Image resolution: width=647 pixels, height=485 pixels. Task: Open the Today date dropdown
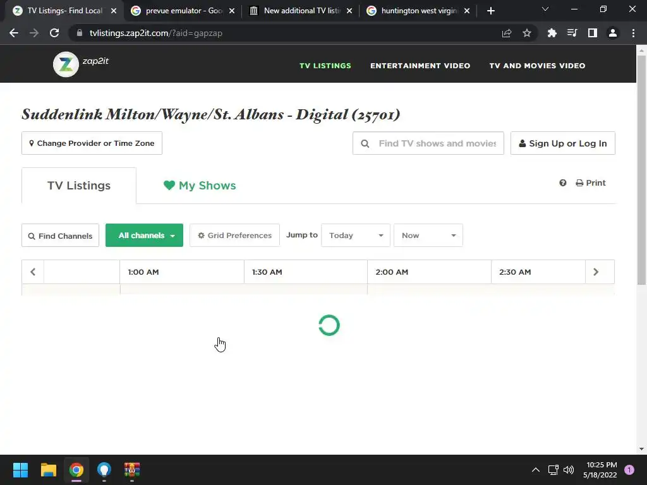tap(356, 236)
